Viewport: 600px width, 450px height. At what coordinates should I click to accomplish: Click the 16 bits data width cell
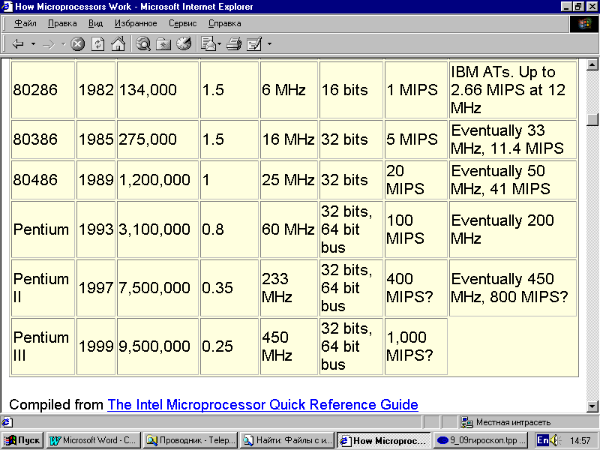pos(351,90)
